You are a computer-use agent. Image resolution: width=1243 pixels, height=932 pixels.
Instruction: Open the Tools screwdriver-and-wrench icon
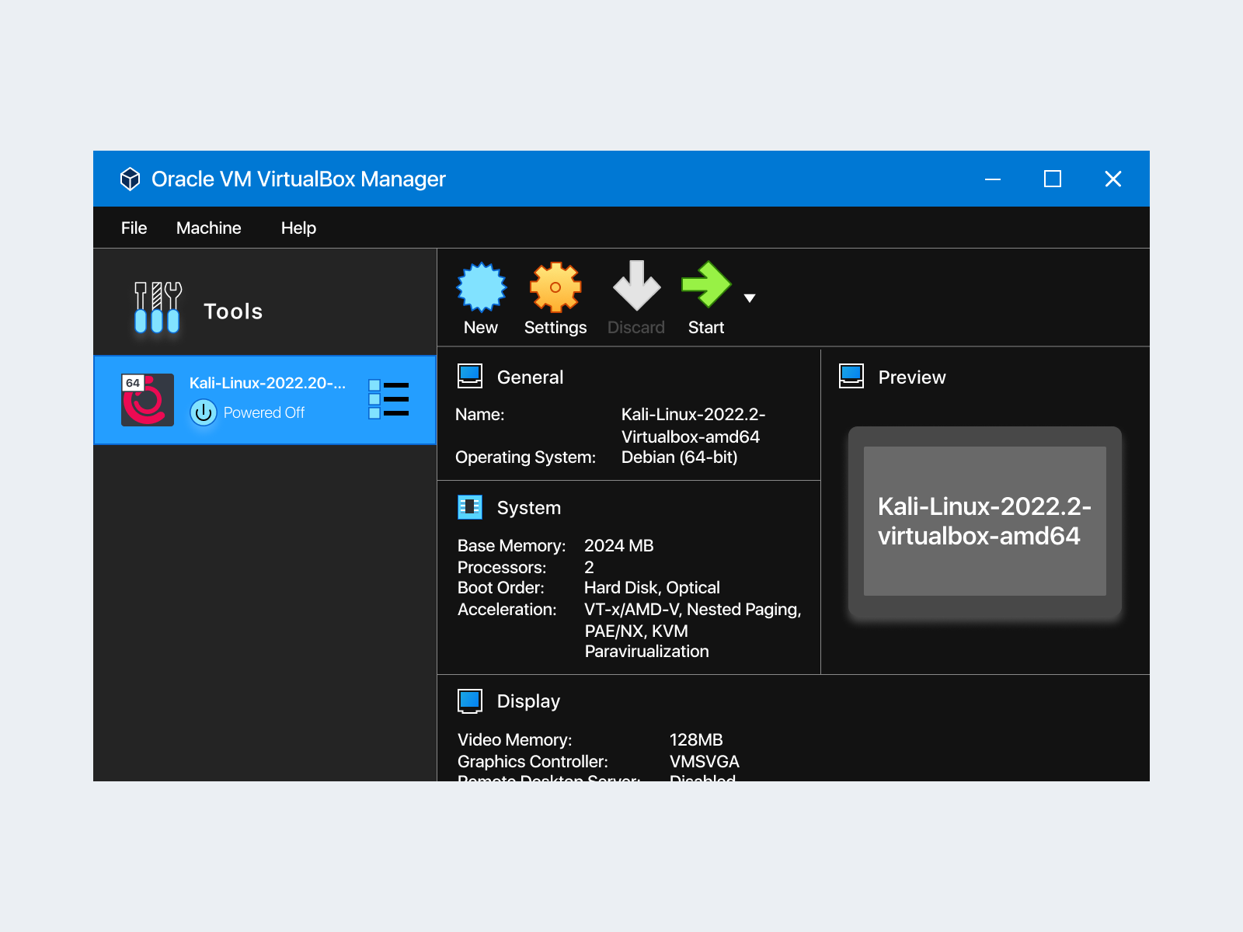(158, 308)
